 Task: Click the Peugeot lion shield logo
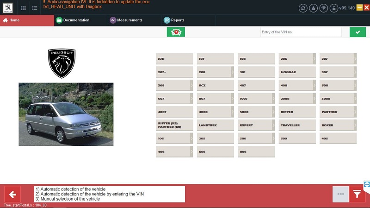pyautogui.click(x=62, y=63)
